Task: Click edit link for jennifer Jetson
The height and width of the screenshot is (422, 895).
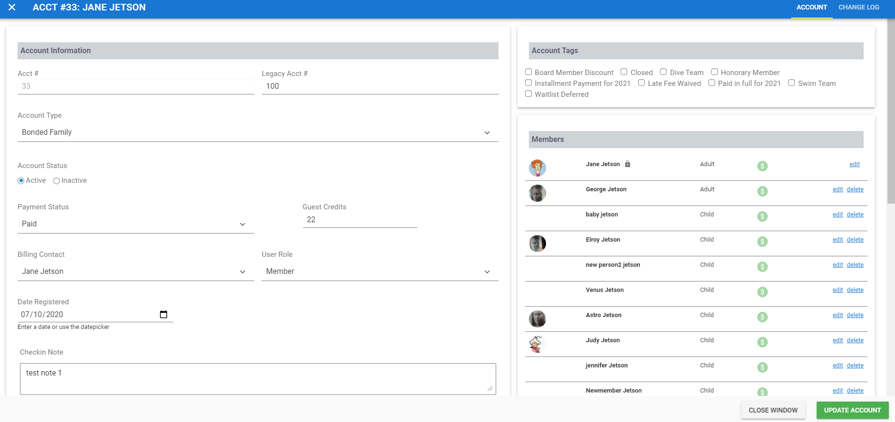Action: click(x=838, y=366)
